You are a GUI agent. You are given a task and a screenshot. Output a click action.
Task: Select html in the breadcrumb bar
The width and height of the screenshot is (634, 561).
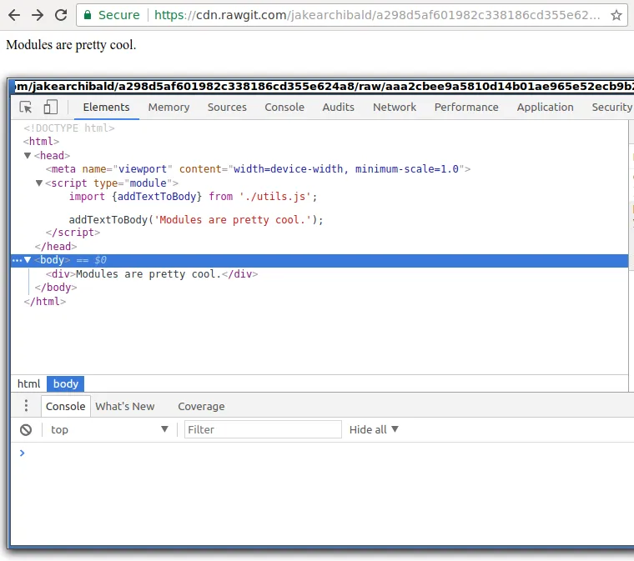pyautogui.click(x=28, y=383)
